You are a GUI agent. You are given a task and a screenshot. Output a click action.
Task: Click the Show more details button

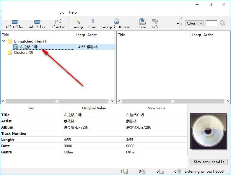tap(209, 162)
